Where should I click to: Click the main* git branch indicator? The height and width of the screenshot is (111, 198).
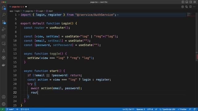click(x=10, y=109)
